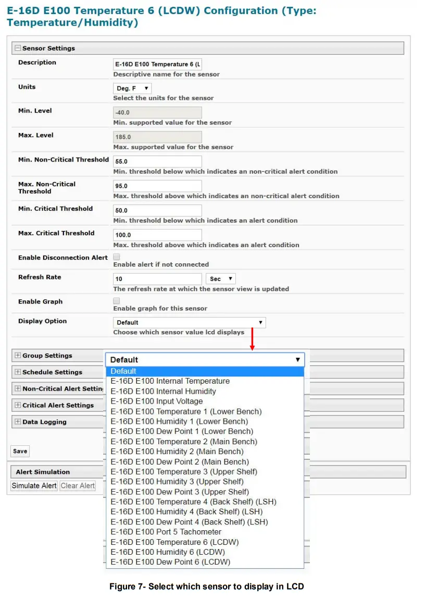Enable the disconnection alert checkbox

pyautogui.click(x=117, y=257)
